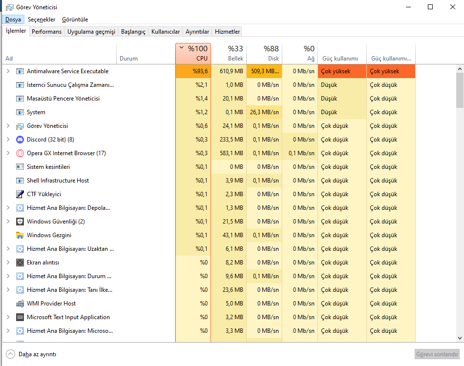Click the İstemci Sunucu Çalışma Zamanı icon

(x=20, y=85)
